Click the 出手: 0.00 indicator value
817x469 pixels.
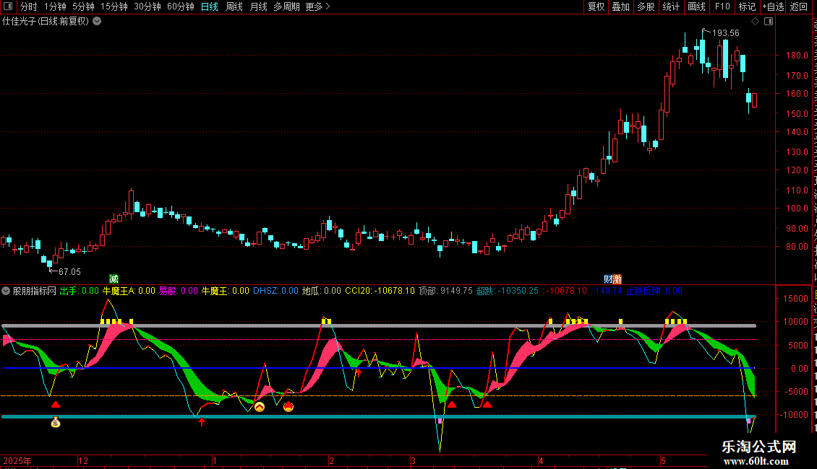(x=80, y=292)
